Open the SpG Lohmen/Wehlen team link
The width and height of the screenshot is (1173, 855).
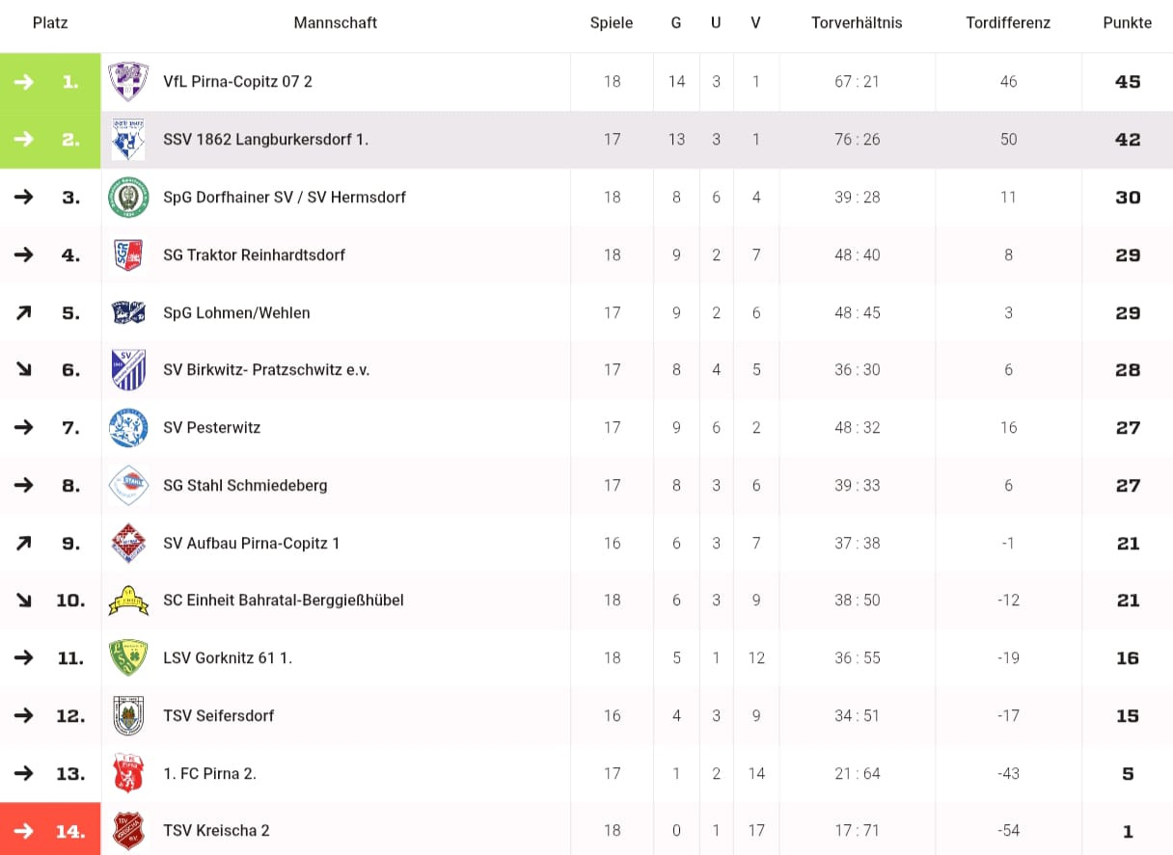pyautogui.click(x=236, y=313)
